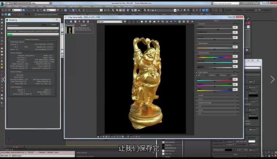Select the Rotate tool in main toolbar
Viewport: 277px width, 159px height.
[41, 10]
